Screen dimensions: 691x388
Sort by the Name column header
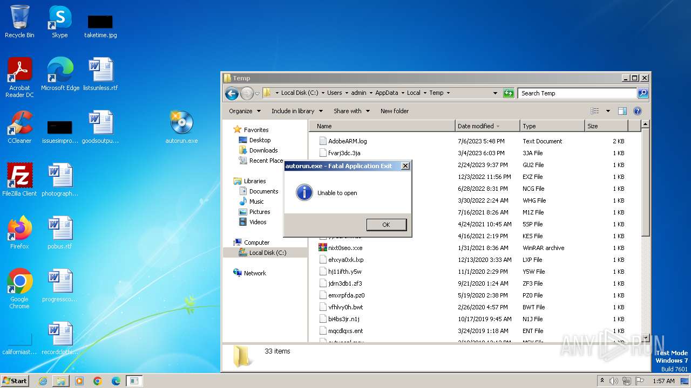pyautogui.click(x=382, y=126)
